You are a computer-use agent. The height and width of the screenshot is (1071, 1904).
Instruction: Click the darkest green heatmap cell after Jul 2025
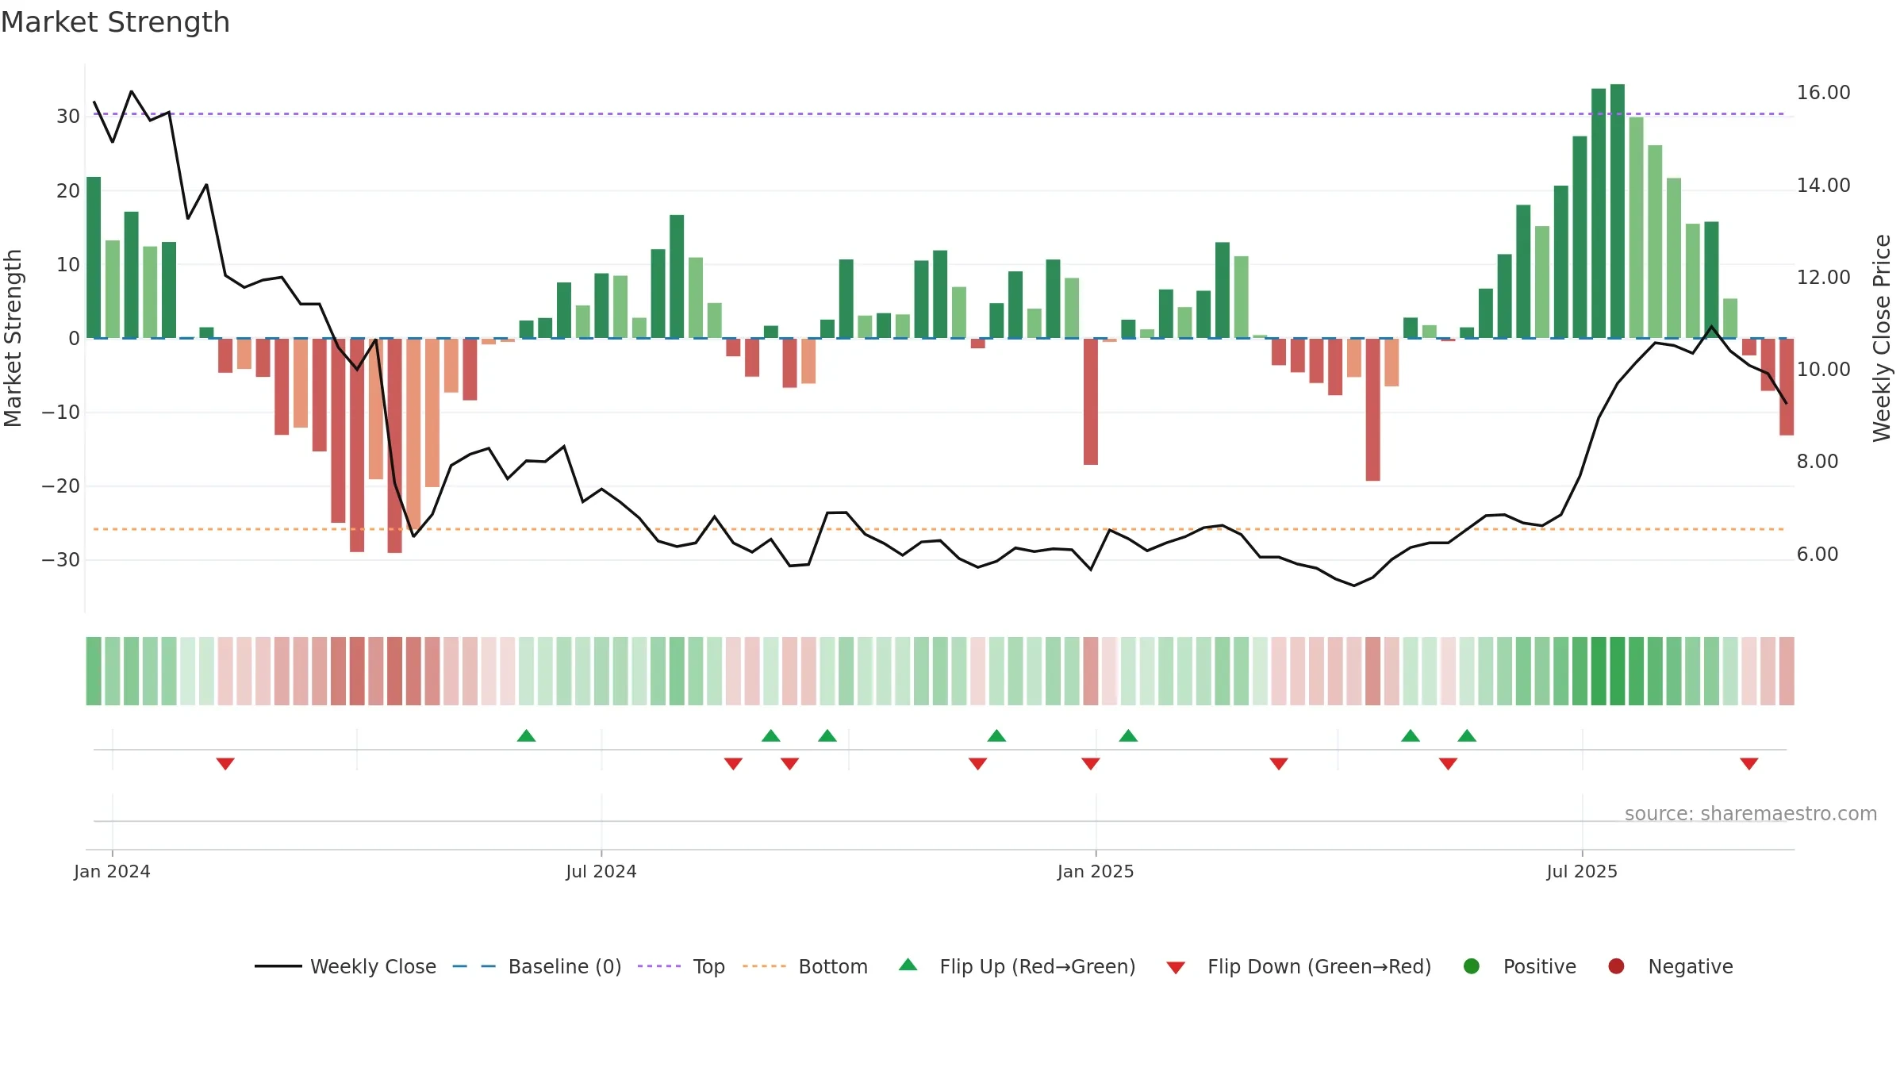pos(1618,671)
